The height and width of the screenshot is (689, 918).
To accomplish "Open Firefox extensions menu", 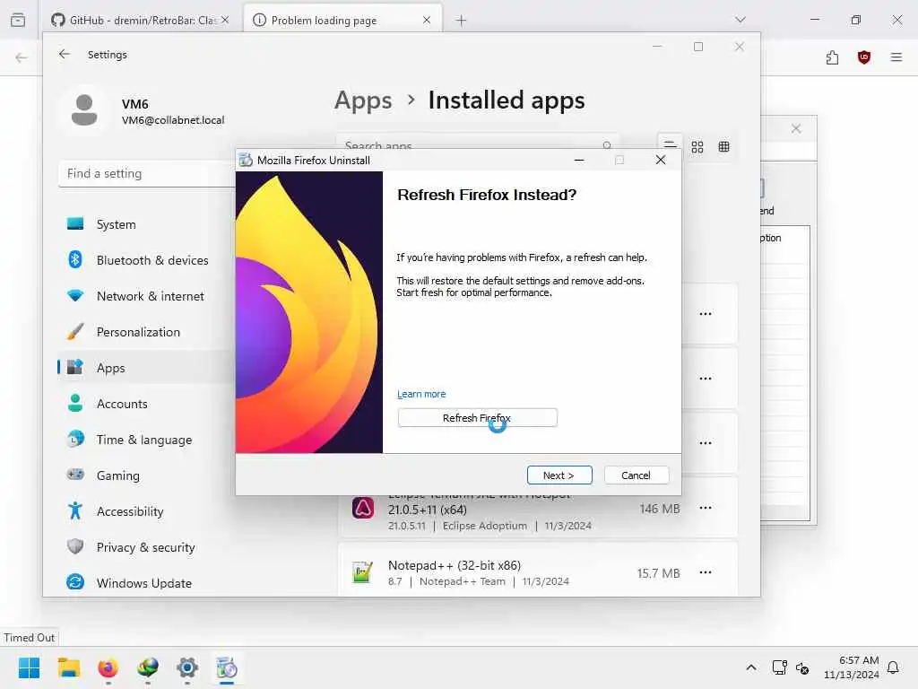I will coord(832,57).
